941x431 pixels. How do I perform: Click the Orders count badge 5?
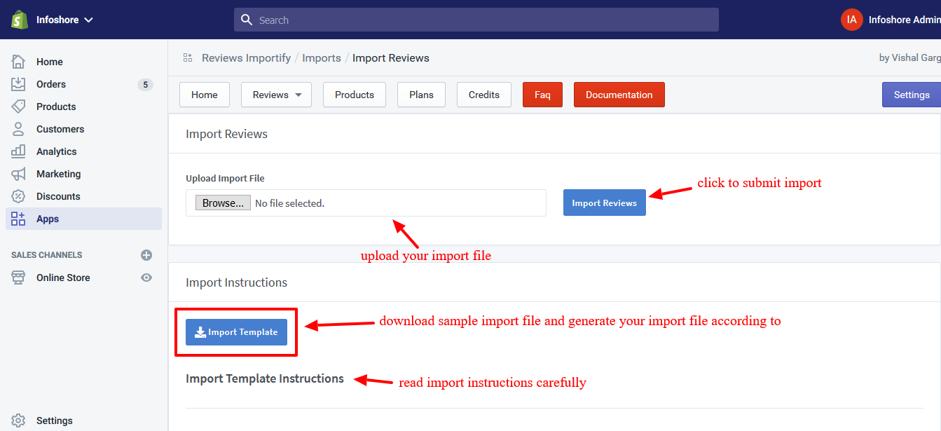click(x=145, y=85)
